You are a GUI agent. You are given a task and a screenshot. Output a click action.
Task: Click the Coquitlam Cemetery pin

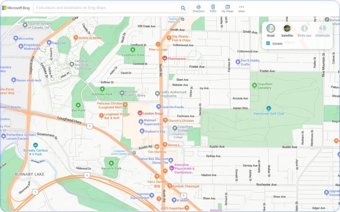254,86
